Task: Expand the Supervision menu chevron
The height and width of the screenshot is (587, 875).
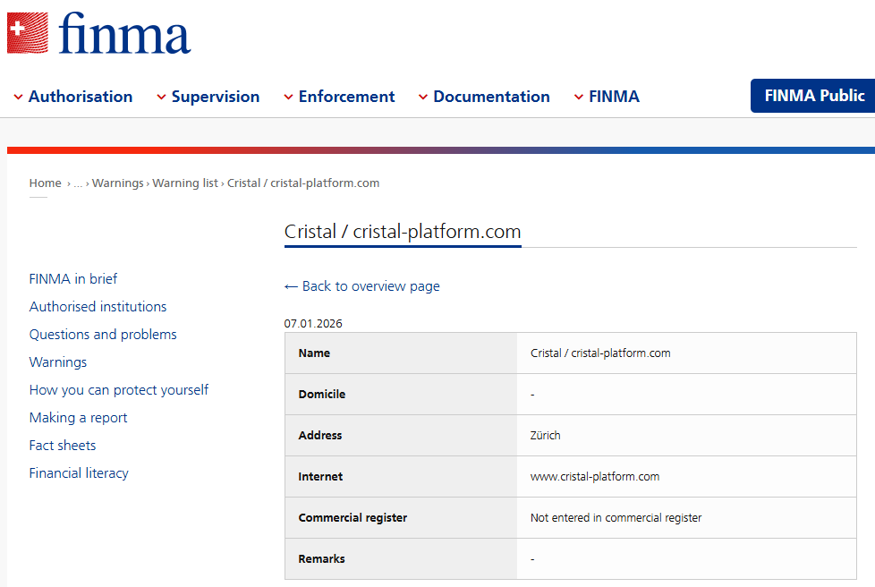Action: 161,98
